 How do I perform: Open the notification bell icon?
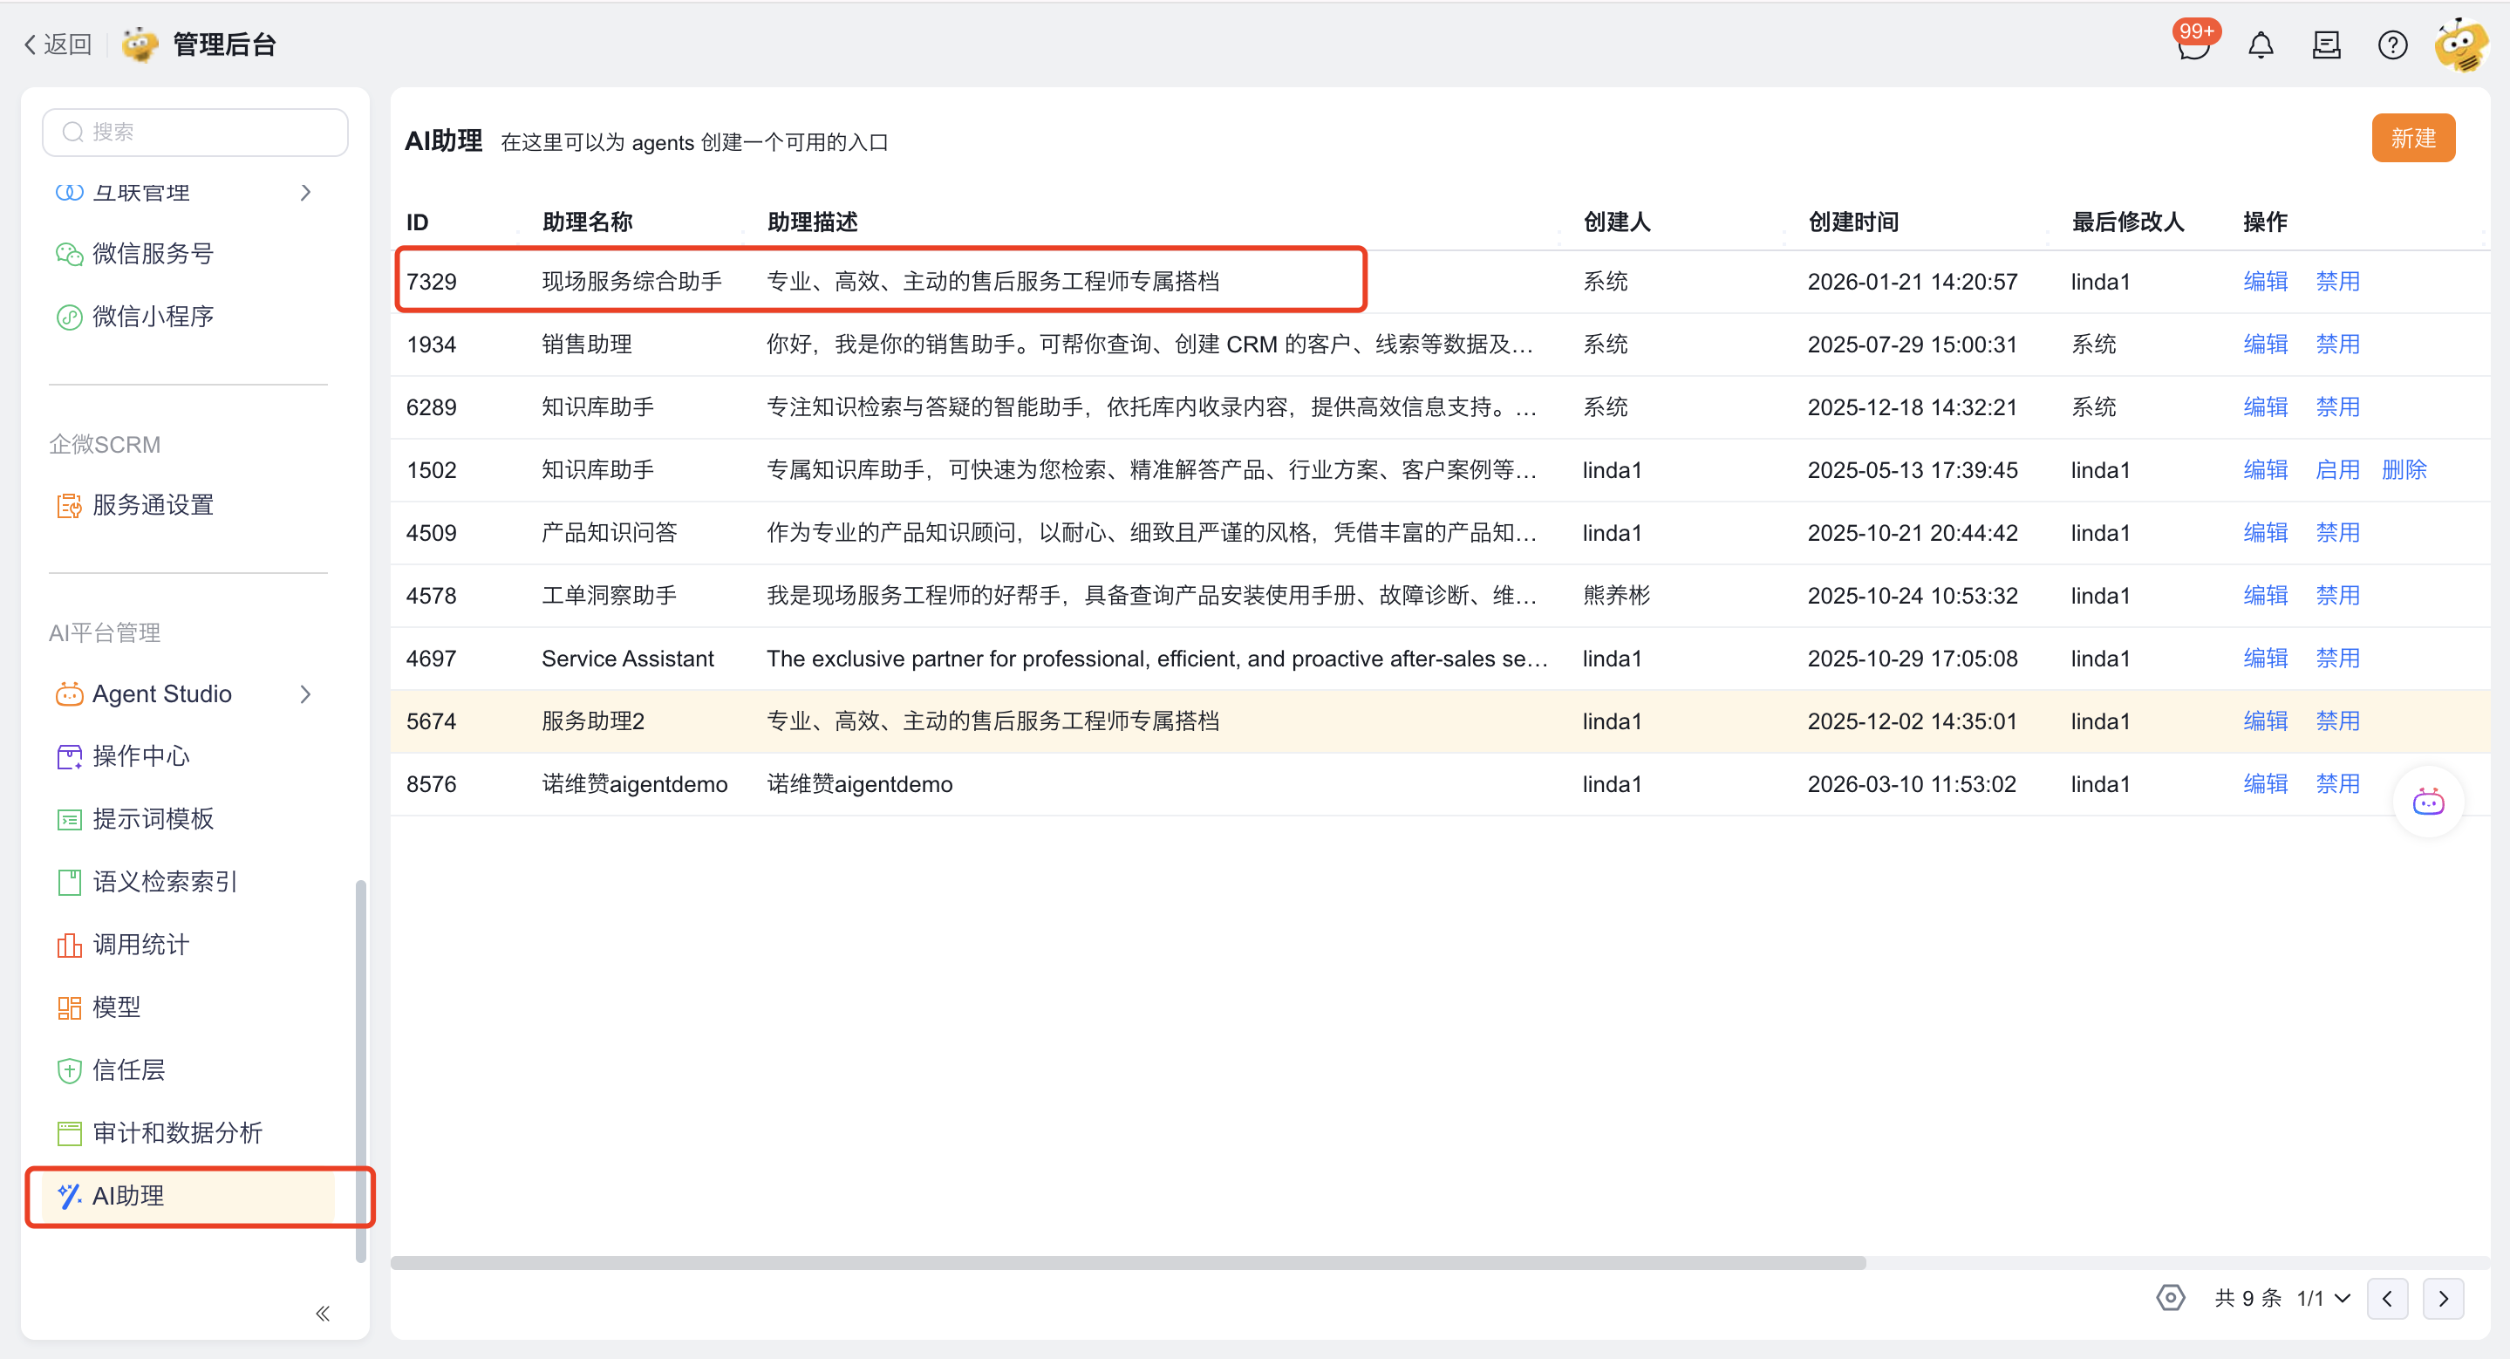point(2261,44)
